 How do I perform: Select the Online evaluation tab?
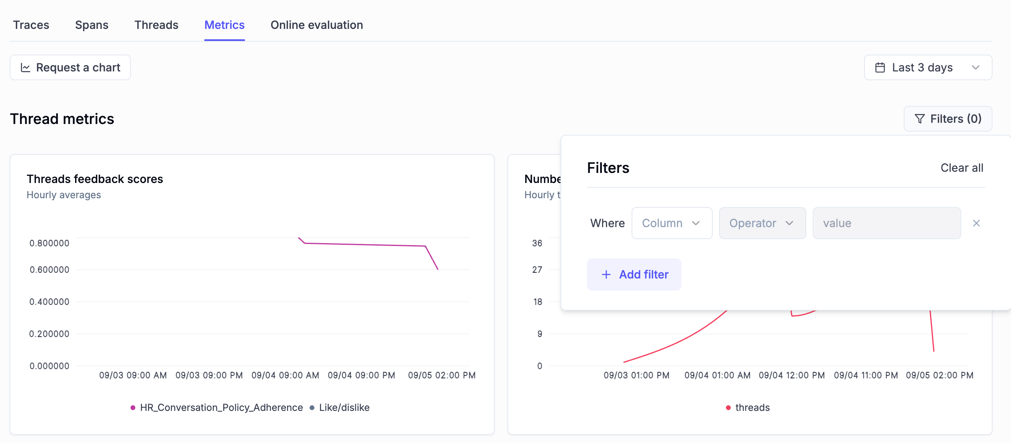coord(317,24)
